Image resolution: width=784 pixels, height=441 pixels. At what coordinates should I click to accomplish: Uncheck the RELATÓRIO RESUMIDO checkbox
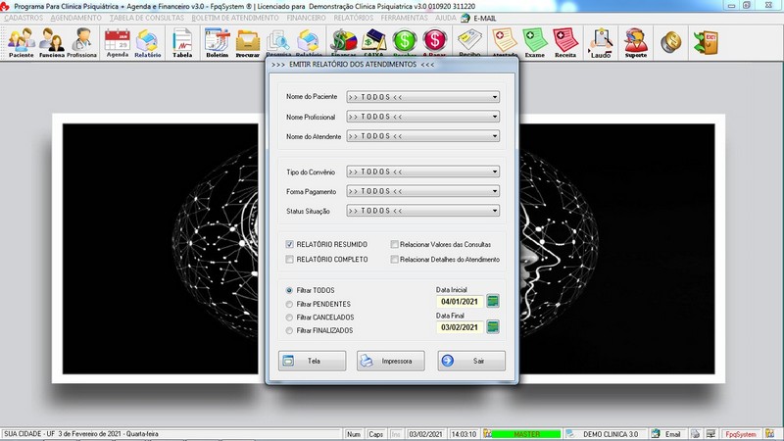pos(290,244)
